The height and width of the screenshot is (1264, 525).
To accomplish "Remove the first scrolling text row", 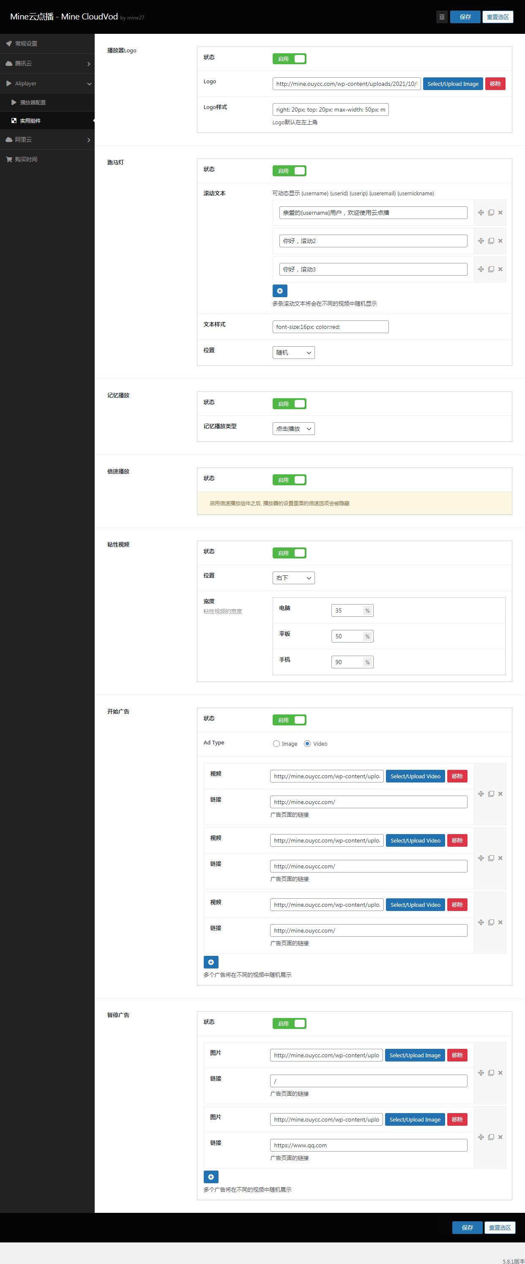I will coord(500,213).
